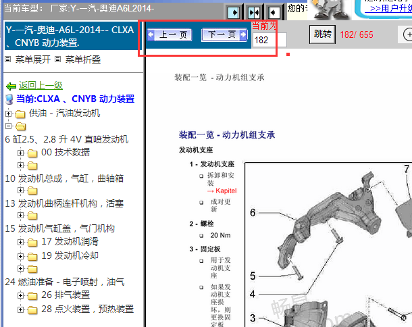Click folder icon above 24 燃油准备
The image size is (412, 327).
[32, 269]
